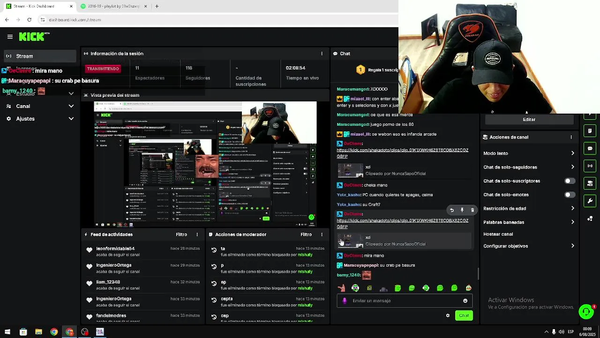Click Hostear canal option
The height and width of the screenshot is (338, 600).
(498, 234)
